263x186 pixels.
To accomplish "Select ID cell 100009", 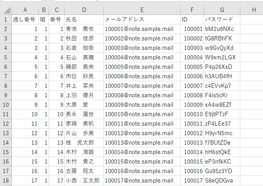I will [192, 105].
